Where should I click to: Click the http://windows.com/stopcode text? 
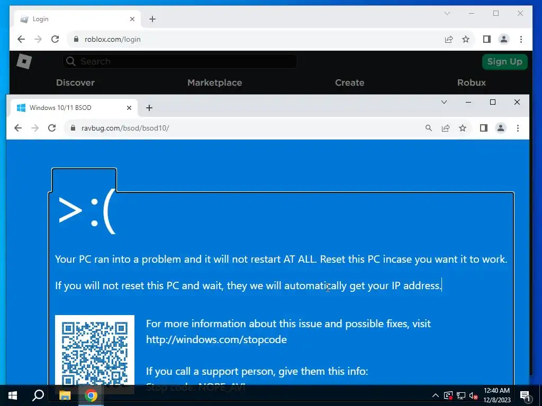[216, 339]
